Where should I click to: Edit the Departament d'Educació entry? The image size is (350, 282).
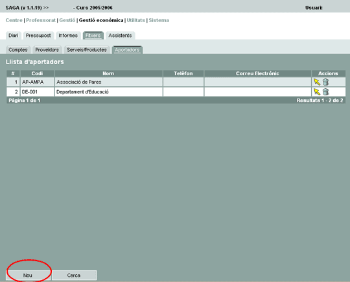pyautogui.click(x=317, y=92)
